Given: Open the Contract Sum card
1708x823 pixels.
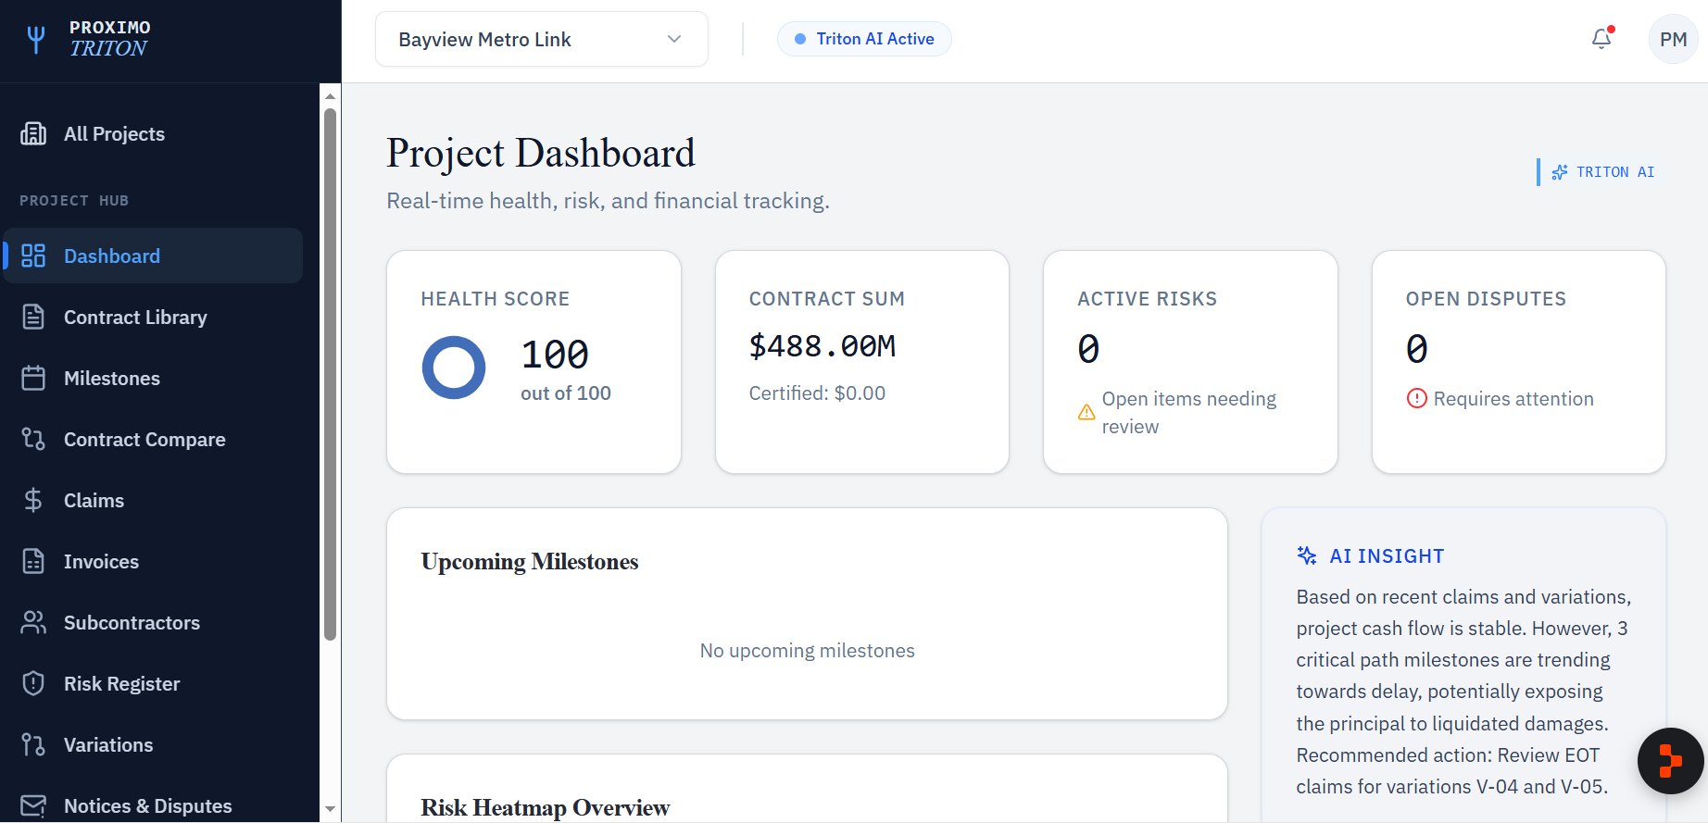Looking at the screenshot, I should (x=862, y=362).
